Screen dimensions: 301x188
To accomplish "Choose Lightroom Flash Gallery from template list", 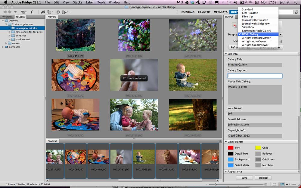I will (256, 31).
